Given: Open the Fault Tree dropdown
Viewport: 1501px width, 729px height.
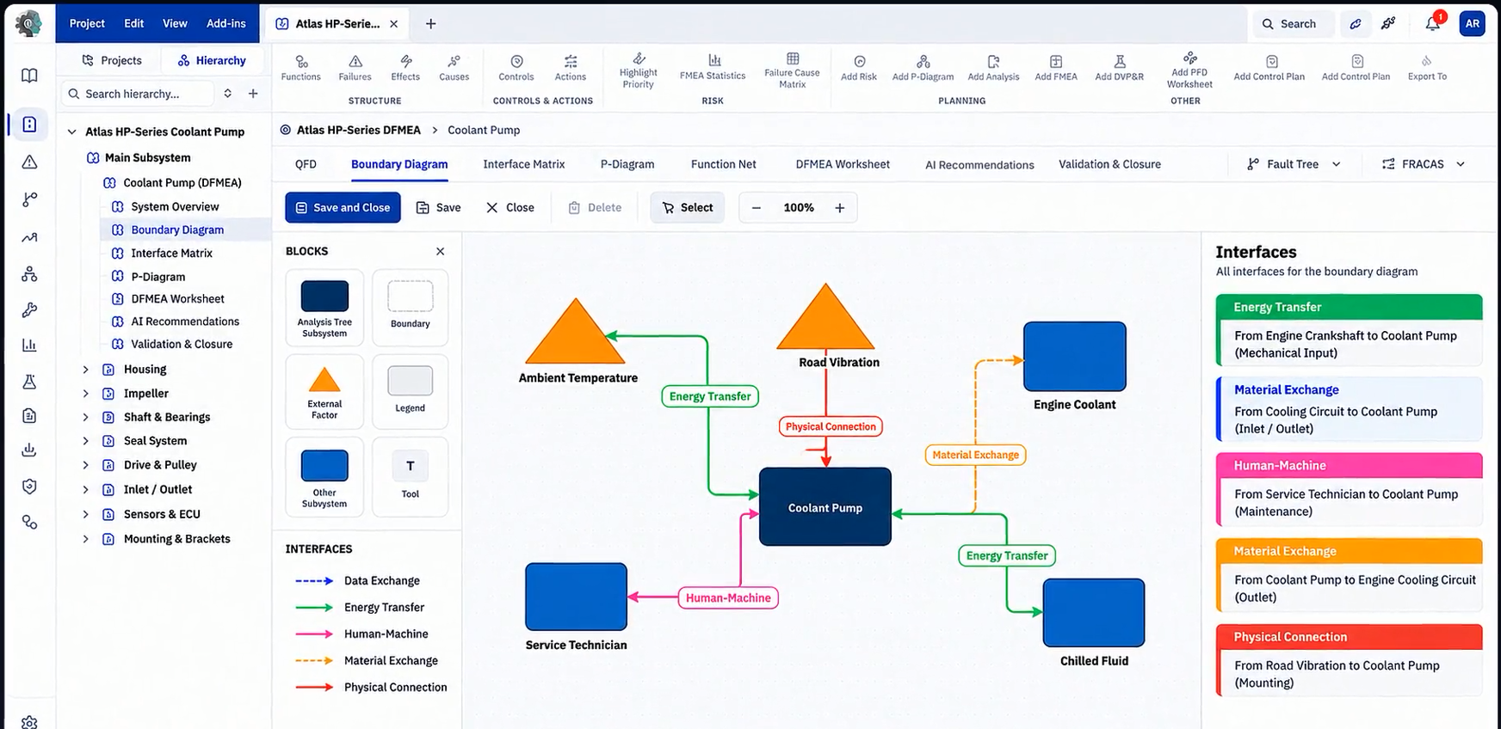Looking at the screenshot, I should [1294, 164].
